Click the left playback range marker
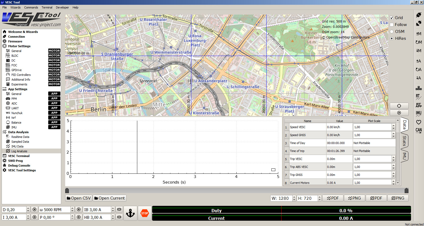 [67, 190]
